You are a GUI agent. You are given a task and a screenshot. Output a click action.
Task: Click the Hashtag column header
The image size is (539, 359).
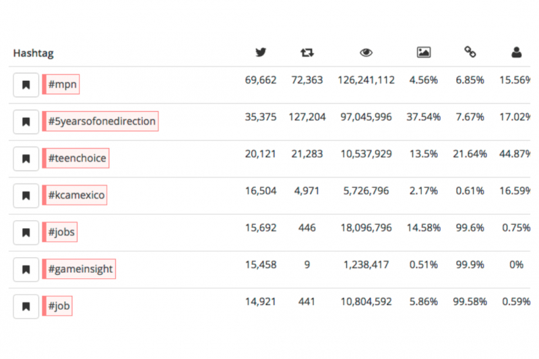pos(33,53)
